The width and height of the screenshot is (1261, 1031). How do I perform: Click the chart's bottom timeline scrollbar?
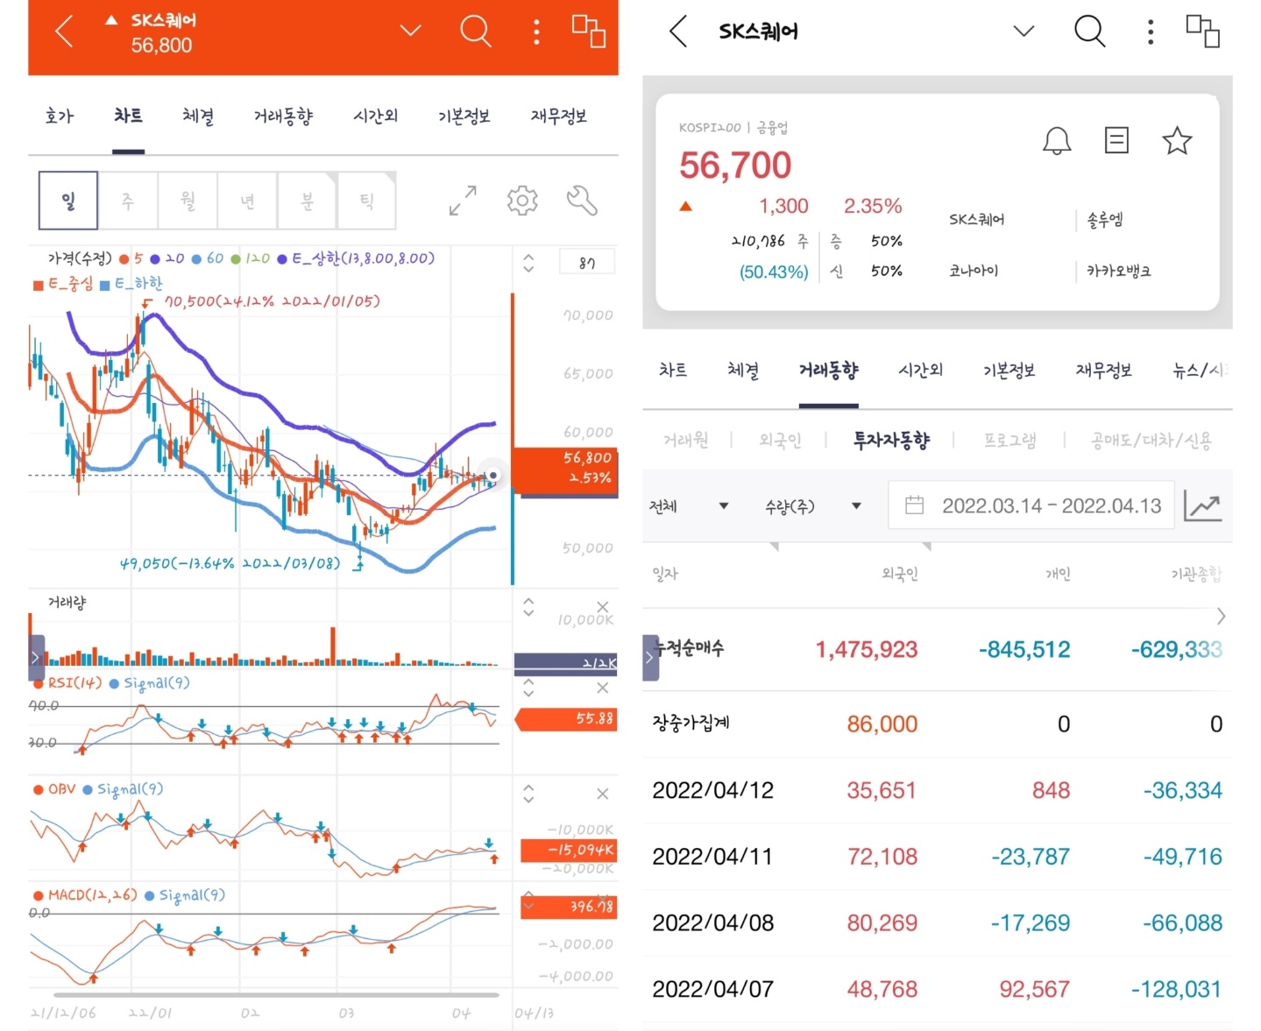(x=276, y=995)
